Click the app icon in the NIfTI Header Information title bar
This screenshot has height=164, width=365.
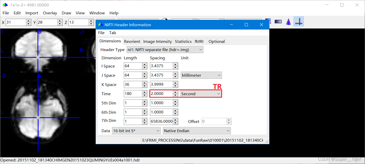[x=100, y=25]
